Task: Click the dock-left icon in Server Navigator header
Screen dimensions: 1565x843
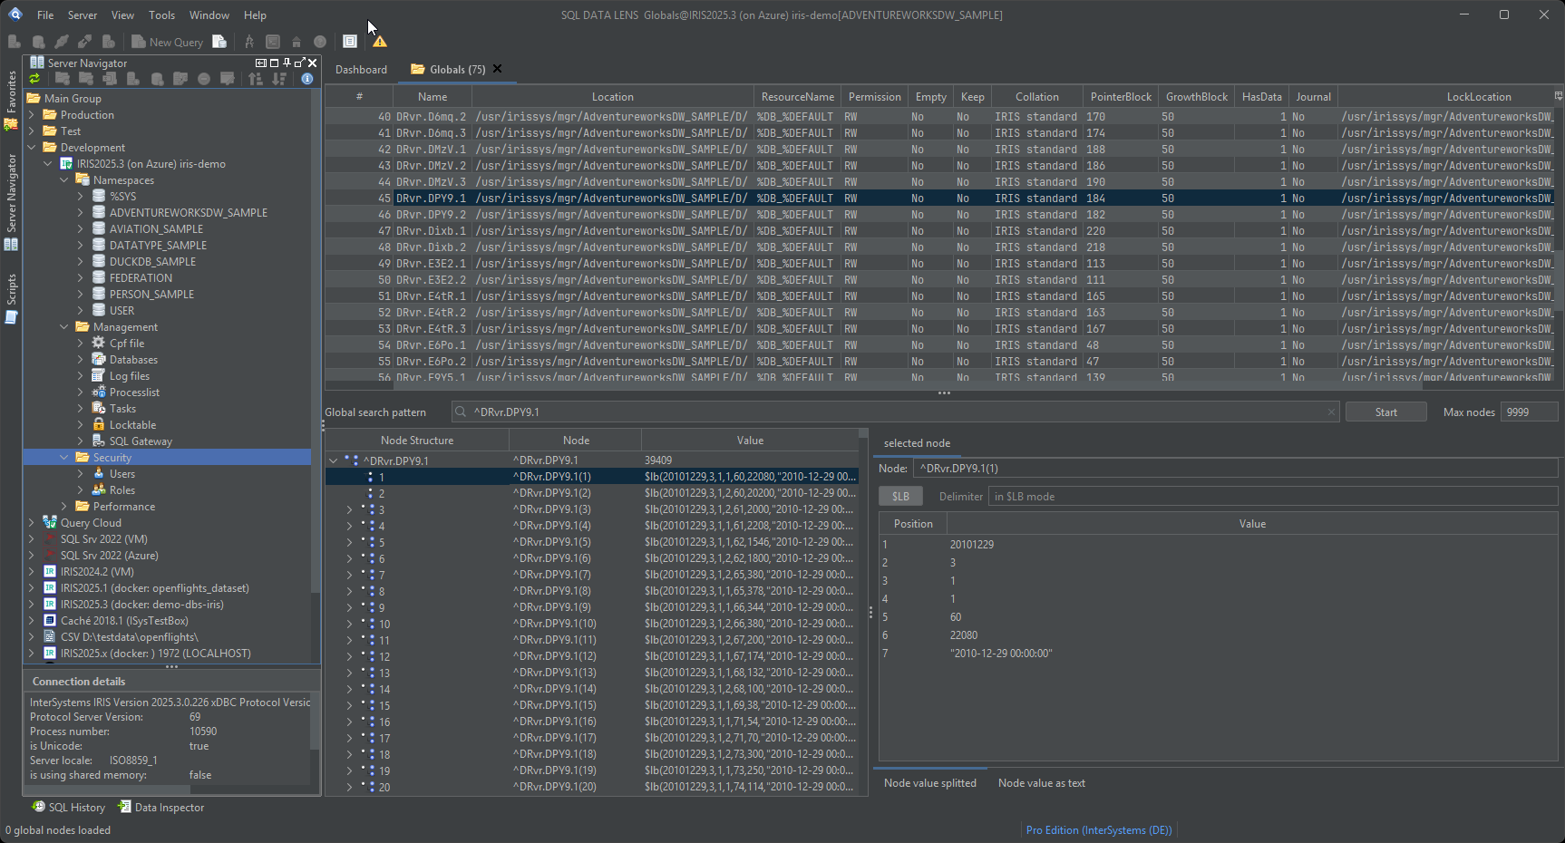Action: pos(261,63)
